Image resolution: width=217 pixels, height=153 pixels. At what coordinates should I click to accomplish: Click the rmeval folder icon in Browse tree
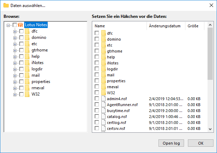(x=27, y=88)
